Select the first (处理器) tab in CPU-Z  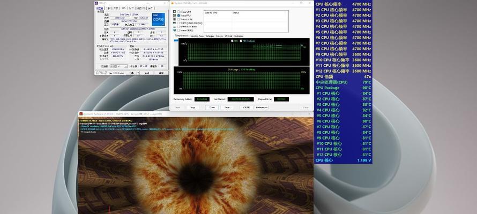click(x=100, y=8)
